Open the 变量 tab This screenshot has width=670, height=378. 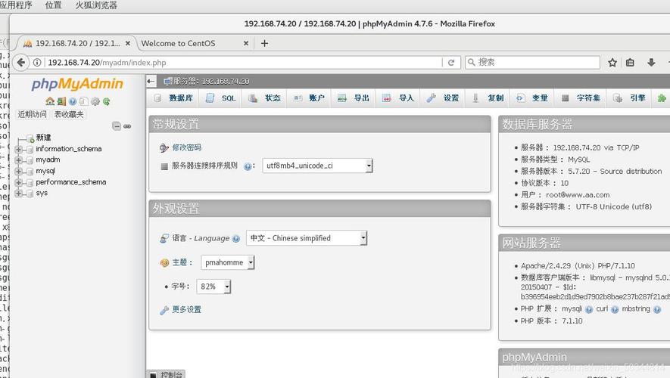click(x=532, y=98)
